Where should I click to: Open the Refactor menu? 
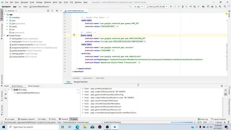tap(48, 2)
